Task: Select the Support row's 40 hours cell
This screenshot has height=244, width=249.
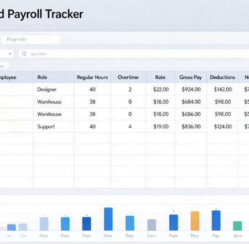Action: coord(92,126)
